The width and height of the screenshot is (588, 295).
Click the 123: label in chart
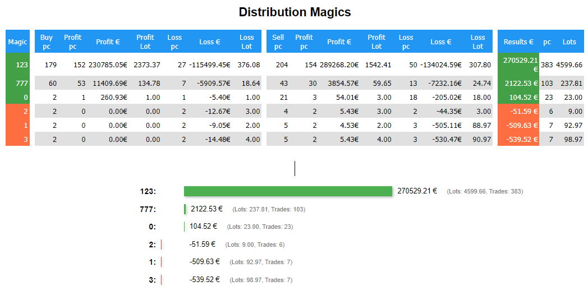148,192
